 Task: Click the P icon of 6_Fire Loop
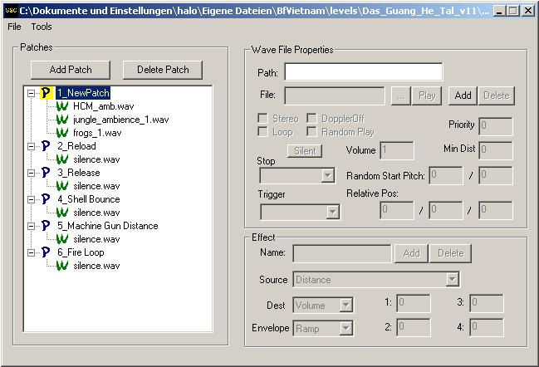tap(46, 252)
